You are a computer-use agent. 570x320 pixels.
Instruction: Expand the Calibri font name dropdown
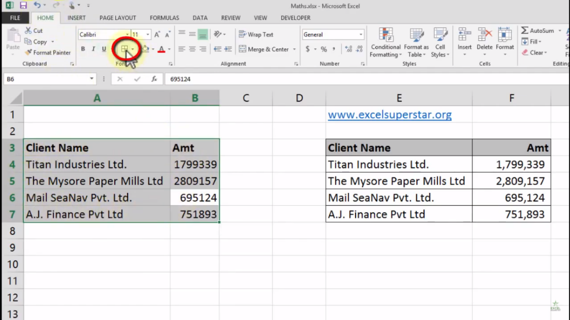127,34
